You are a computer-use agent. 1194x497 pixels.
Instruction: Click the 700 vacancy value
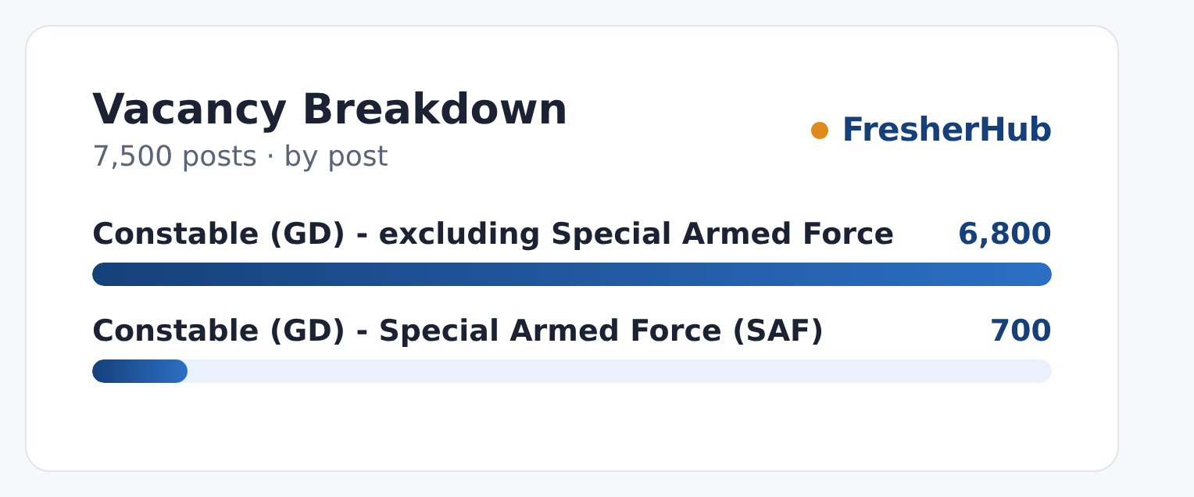pos(1021,331)
